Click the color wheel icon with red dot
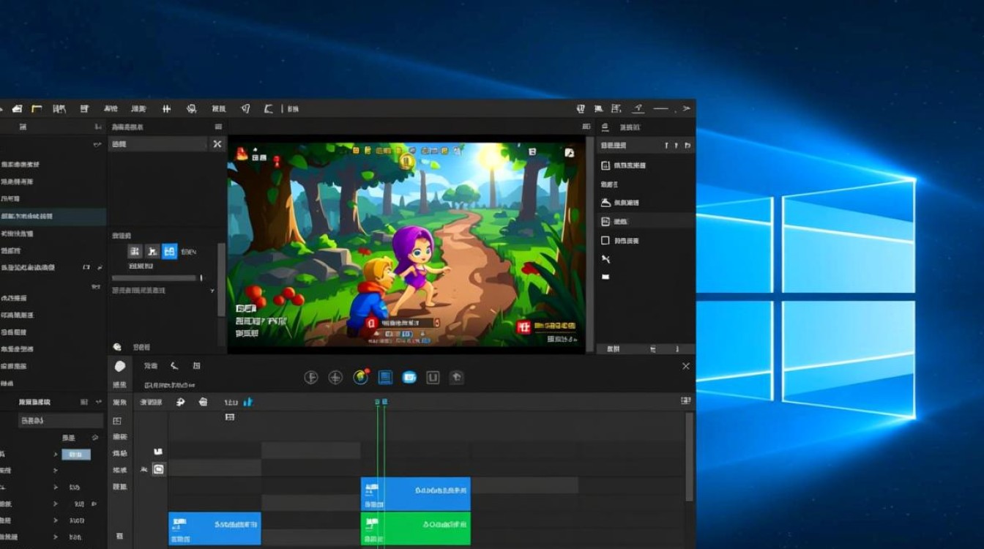Screen dimensions: 984x549 (360, 377)
